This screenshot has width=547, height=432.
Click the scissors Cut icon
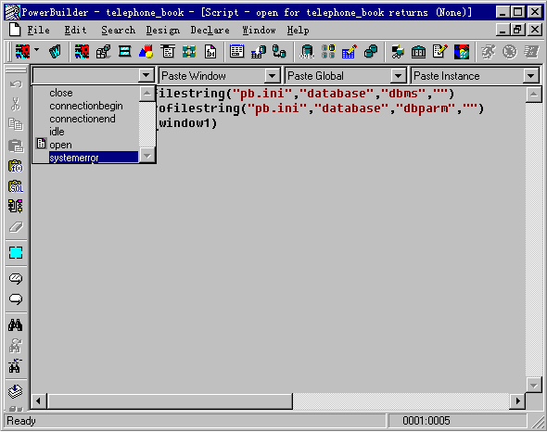click(16, 104)
